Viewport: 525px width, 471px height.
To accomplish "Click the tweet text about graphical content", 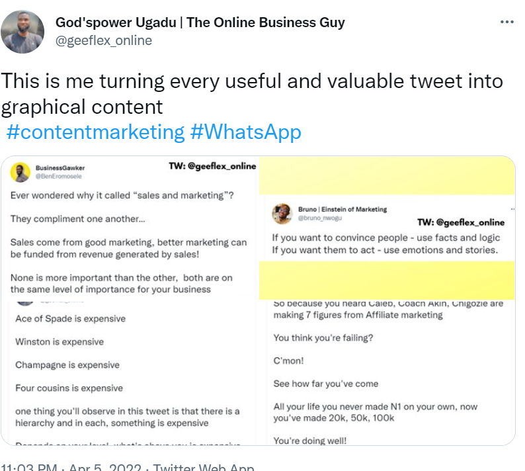I will pos(251,93).
